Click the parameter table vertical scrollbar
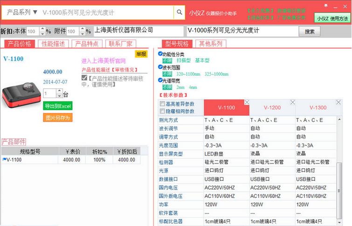This screenshot has height=226, width=352. pyautogui.click(x=339, y=187)
